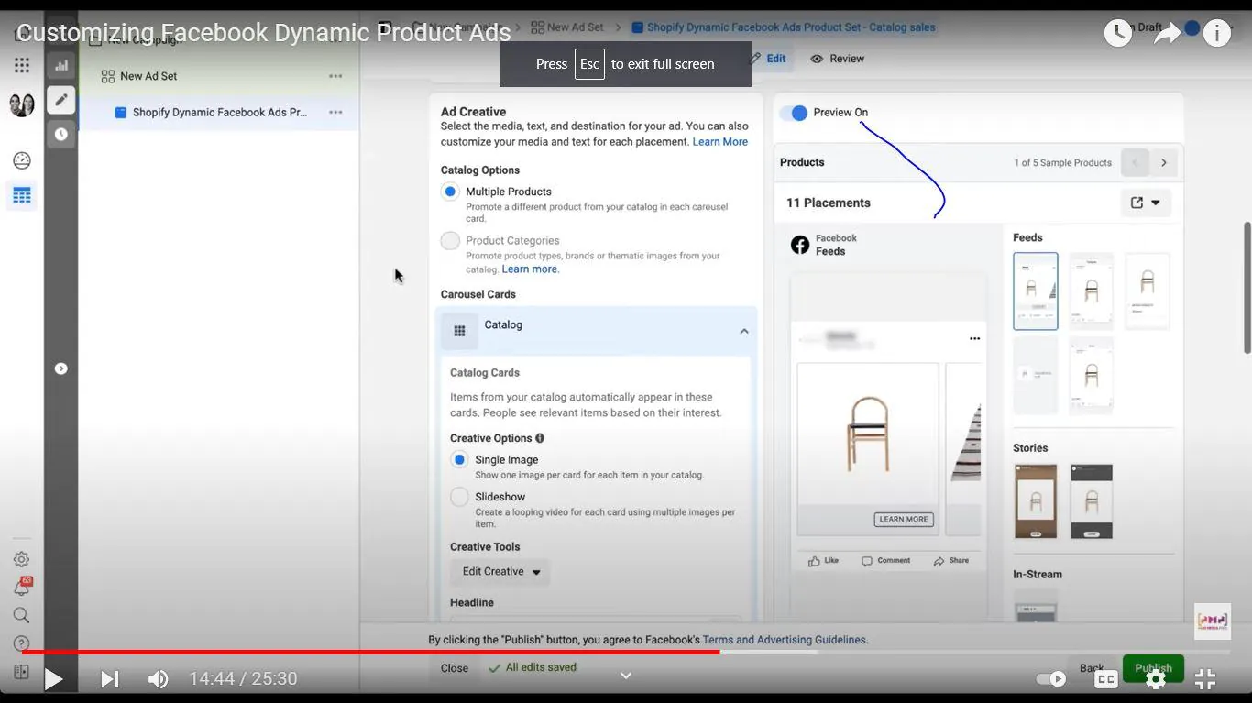Play the YouTube video
The width and height of the screenshot is (1252, 703).
53,679
